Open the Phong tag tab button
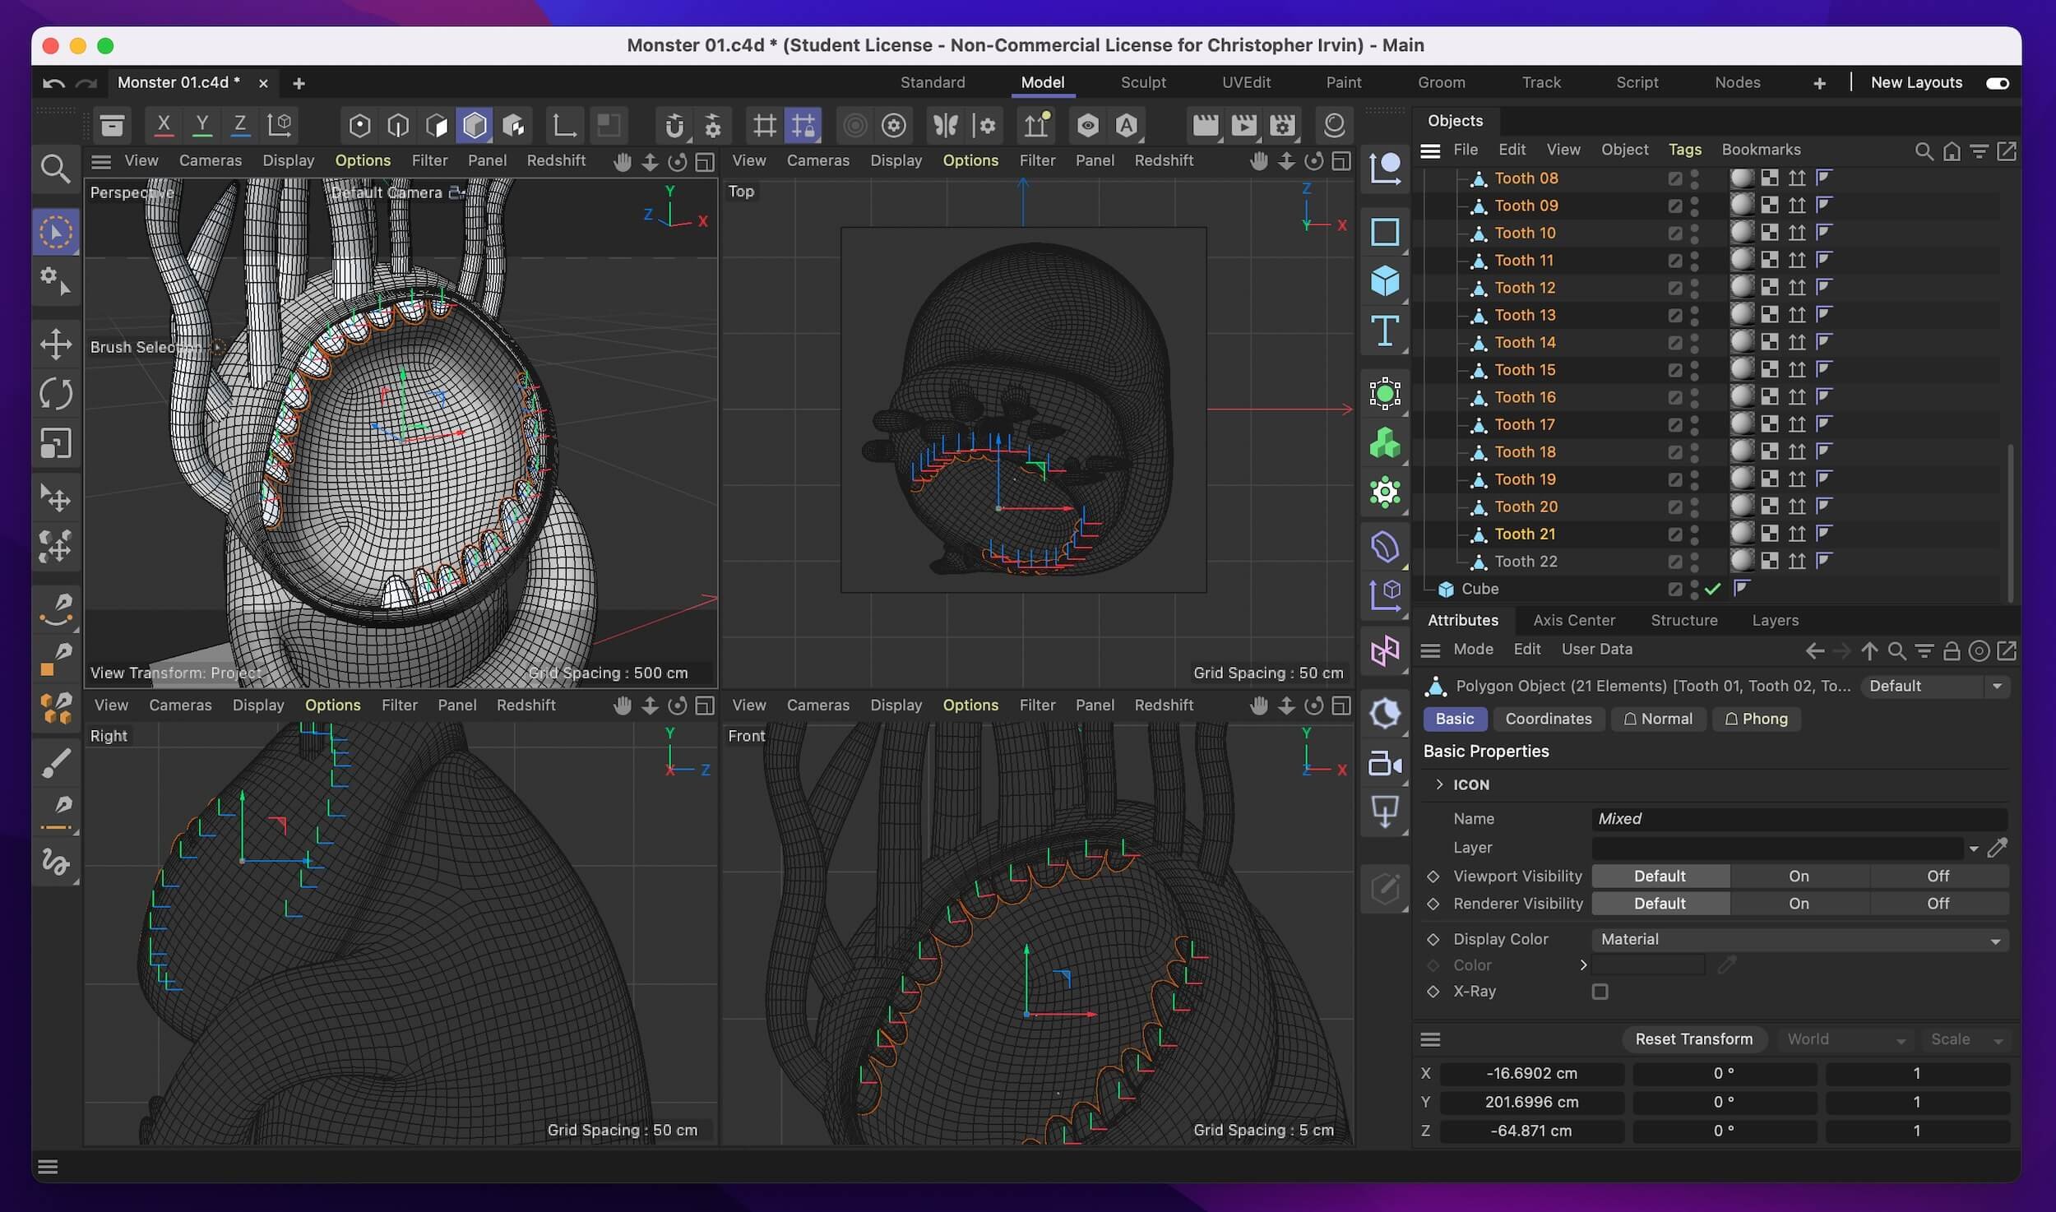Image resolution: width=2056 pixels, height=1212 pixels. (x=1756, y=719)
